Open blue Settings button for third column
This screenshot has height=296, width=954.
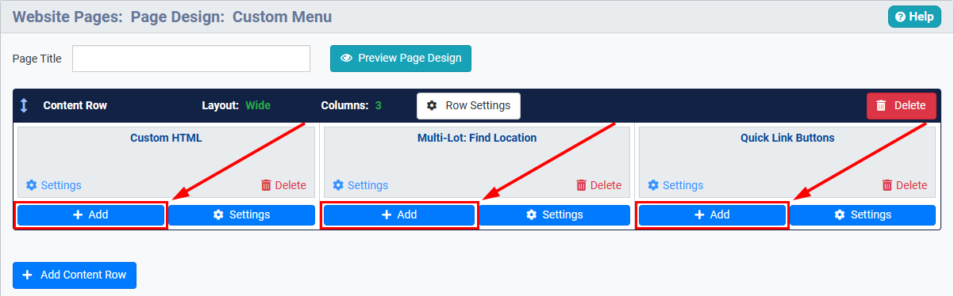pos(863,214)
